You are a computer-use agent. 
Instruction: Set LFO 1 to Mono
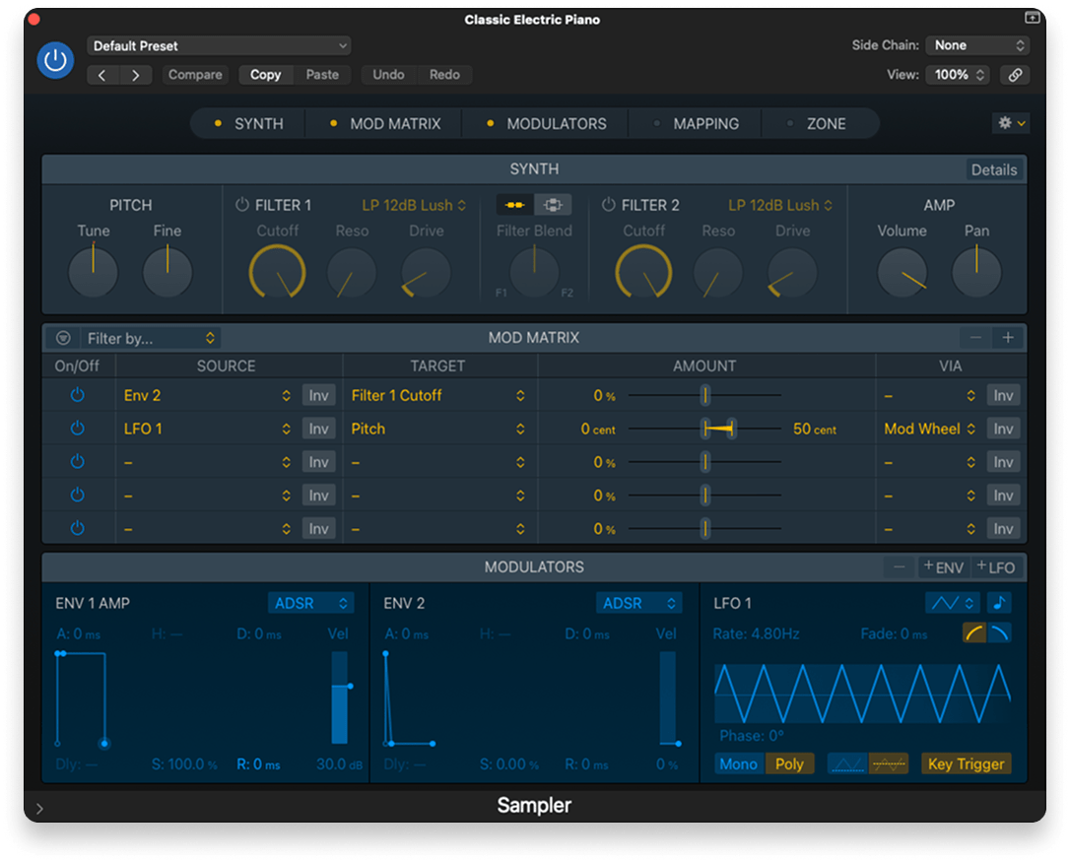739,763
